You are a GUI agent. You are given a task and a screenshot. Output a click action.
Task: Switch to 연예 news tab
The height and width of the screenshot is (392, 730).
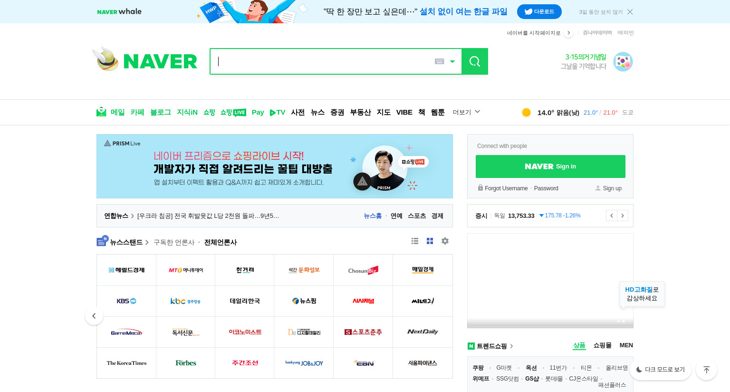click(x=396, y=216)
